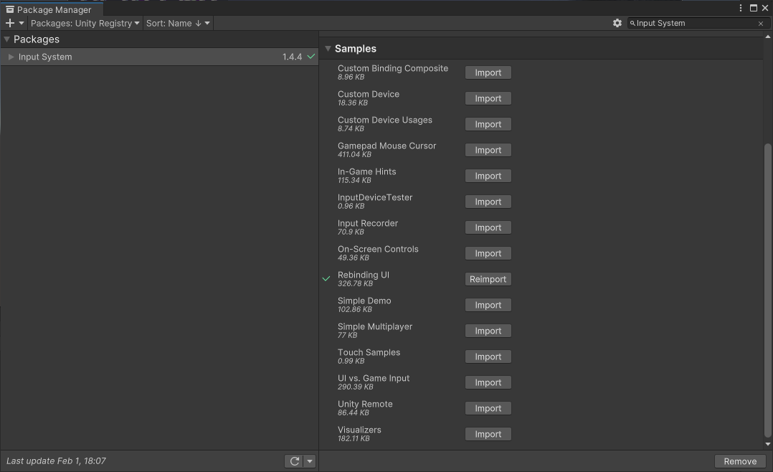Click the Visualizers sample name
Viewport: 773px width, 472px height.
click(359, 430)
